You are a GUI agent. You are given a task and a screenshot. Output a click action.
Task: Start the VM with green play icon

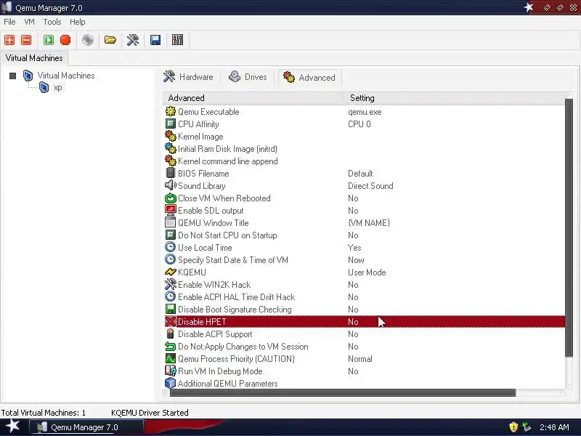tap(49, 40)
